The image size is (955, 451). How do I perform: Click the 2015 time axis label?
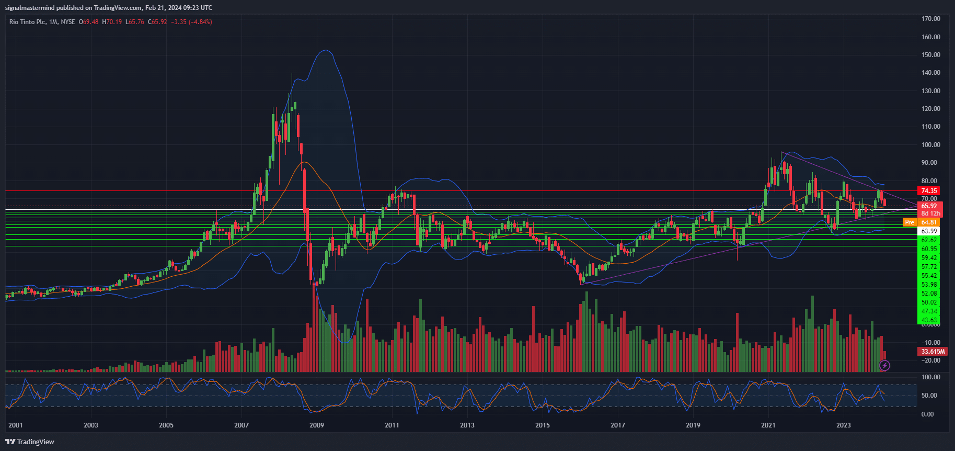543,425
